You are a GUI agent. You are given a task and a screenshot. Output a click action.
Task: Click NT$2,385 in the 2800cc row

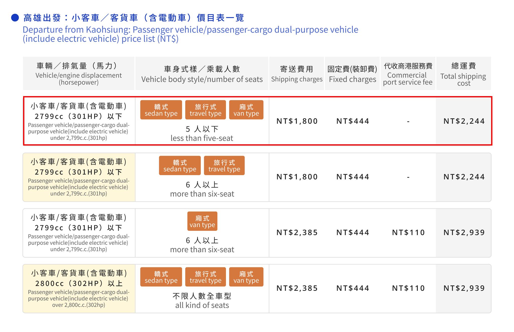tap(297, 288)
